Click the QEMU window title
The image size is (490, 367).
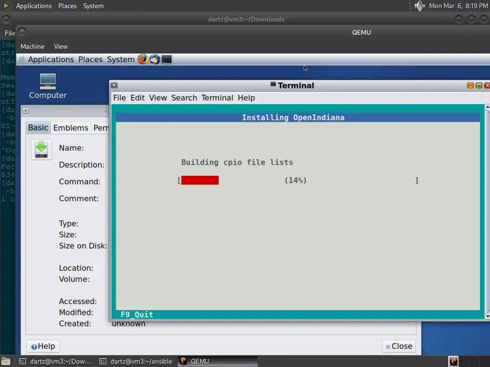tap(361, 32)
